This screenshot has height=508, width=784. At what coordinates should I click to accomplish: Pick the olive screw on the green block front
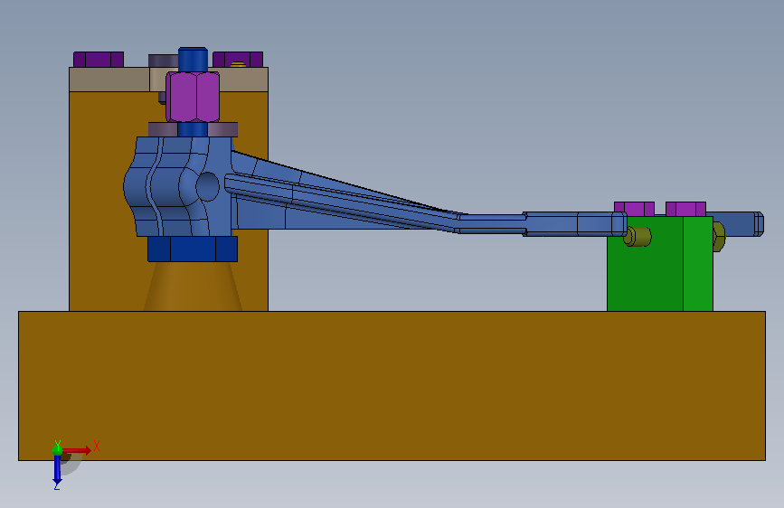638,237
